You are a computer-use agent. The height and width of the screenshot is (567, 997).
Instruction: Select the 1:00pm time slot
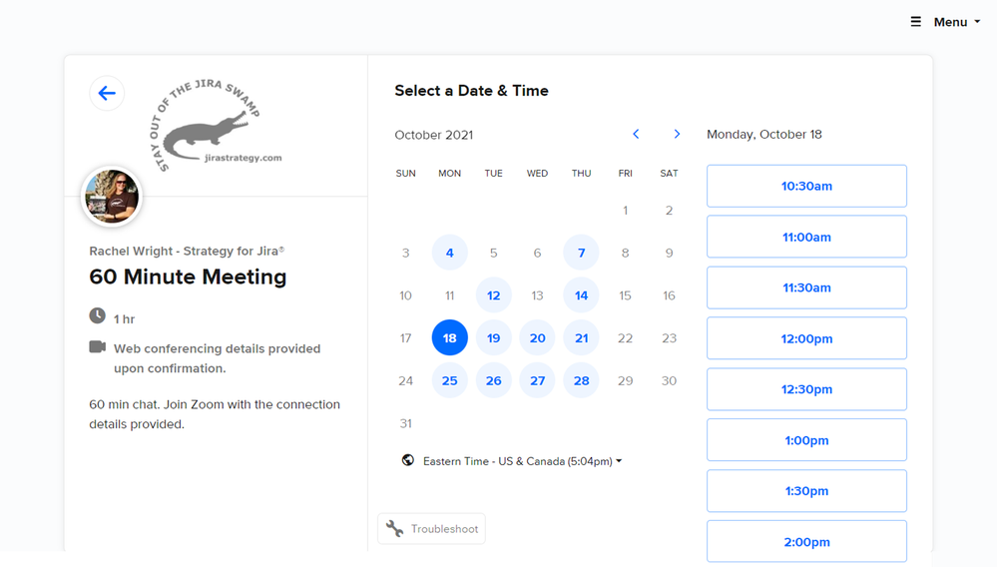click(x=807, y=440)
